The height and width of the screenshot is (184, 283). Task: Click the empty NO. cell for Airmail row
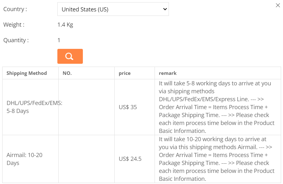tap(86, 159)
